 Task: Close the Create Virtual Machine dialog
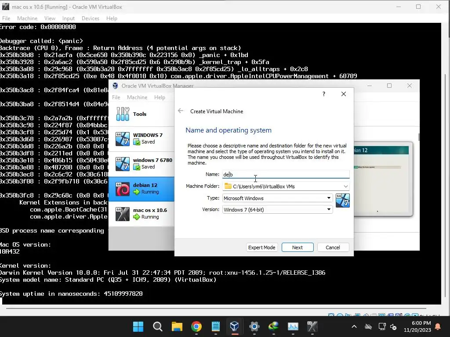[344, 94]
